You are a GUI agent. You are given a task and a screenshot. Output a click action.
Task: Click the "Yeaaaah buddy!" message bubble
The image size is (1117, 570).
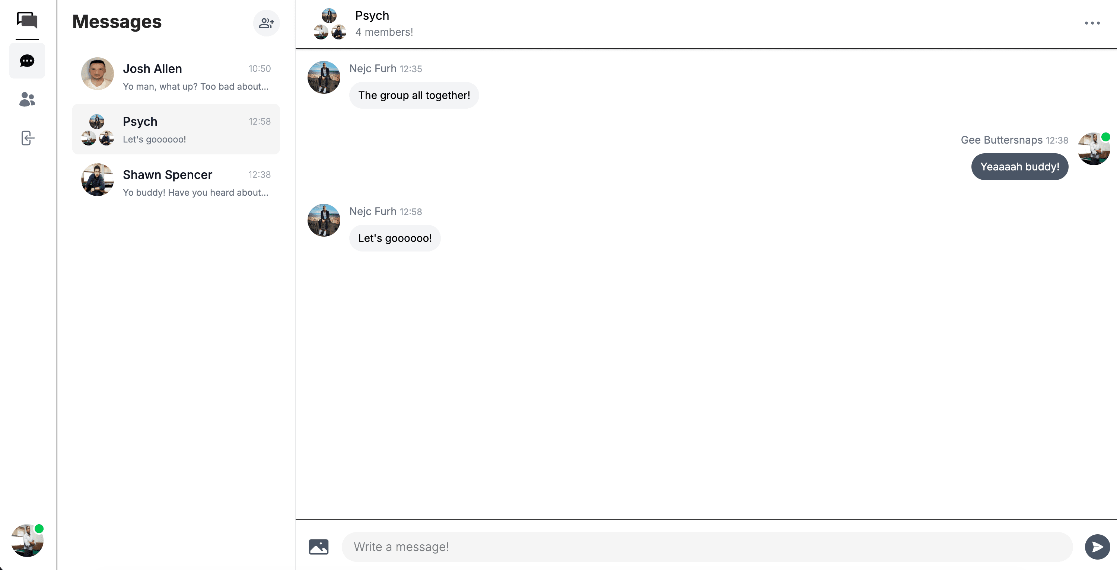[x=1019, y=166]
